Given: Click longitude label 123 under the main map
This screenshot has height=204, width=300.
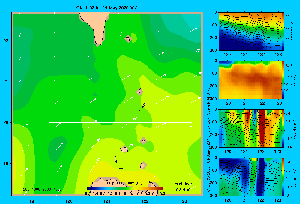Looking at the screenshot, I should [184, 201].
